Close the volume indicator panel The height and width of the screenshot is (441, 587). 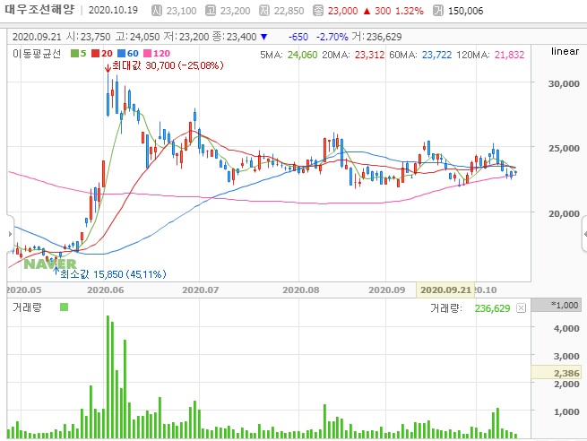coord(521,307)
